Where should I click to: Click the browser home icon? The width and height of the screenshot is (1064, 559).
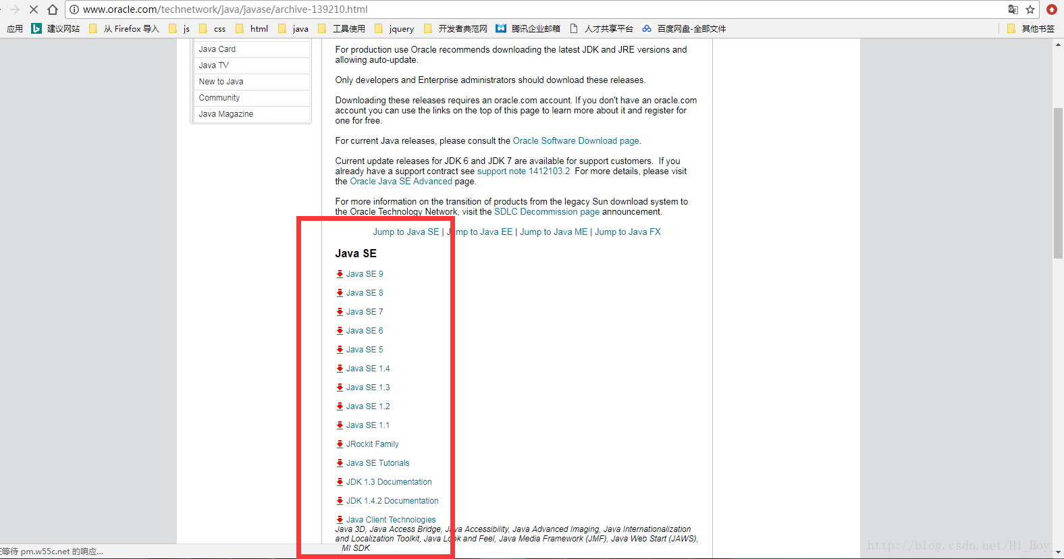(53, 9)
